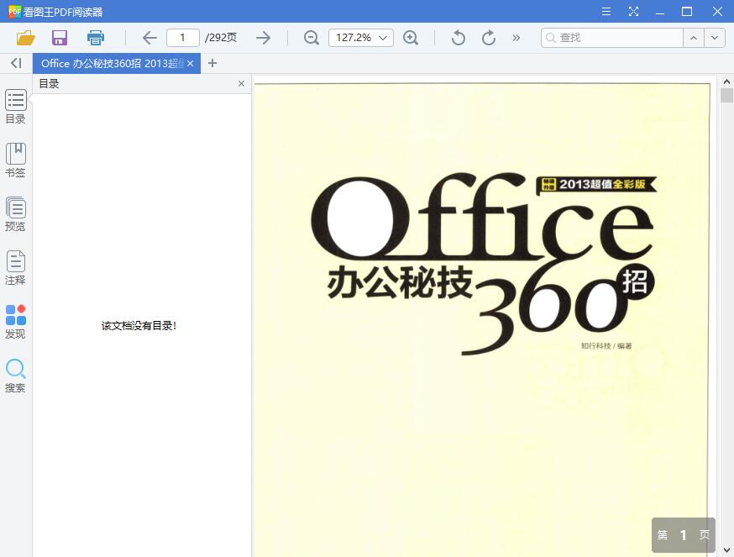Print the PDF document
Screen dimensions: 734x557
click(96, 38)
